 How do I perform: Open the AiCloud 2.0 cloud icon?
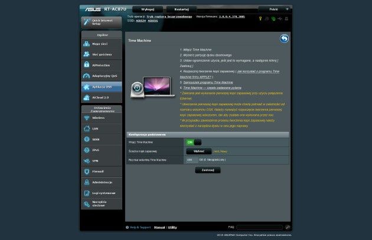click(87, 98)
